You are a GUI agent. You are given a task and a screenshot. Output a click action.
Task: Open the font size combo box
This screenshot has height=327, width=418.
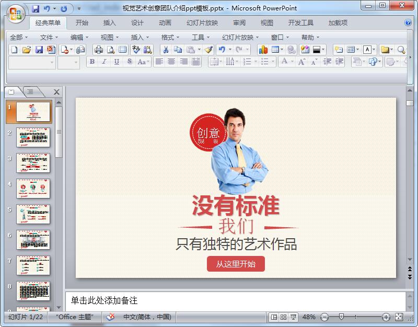[x=68, y=62]
